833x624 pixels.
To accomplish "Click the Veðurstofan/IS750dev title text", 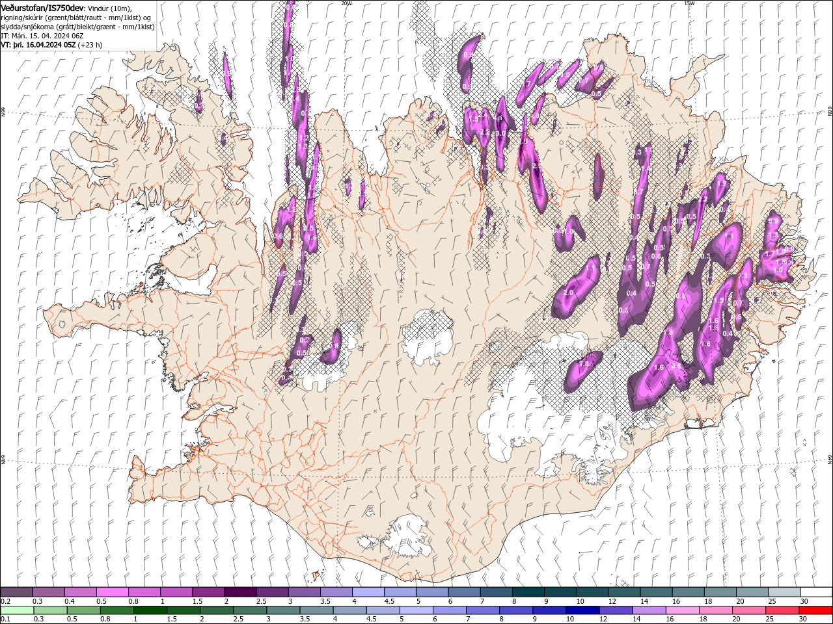I will (42, 7).
